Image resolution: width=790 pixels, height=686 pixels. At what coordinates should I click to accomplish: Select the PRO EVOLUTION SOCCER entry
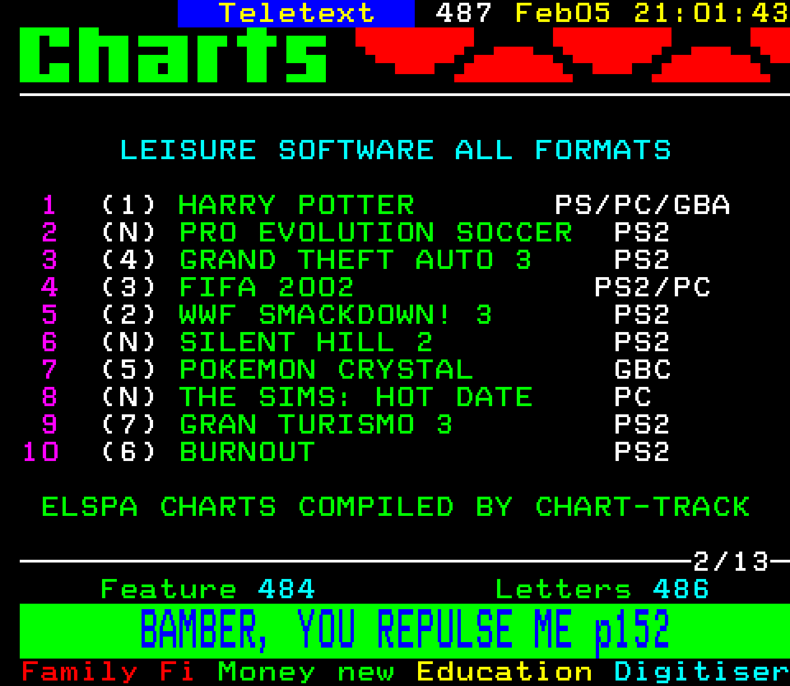(x=376, y=233)
